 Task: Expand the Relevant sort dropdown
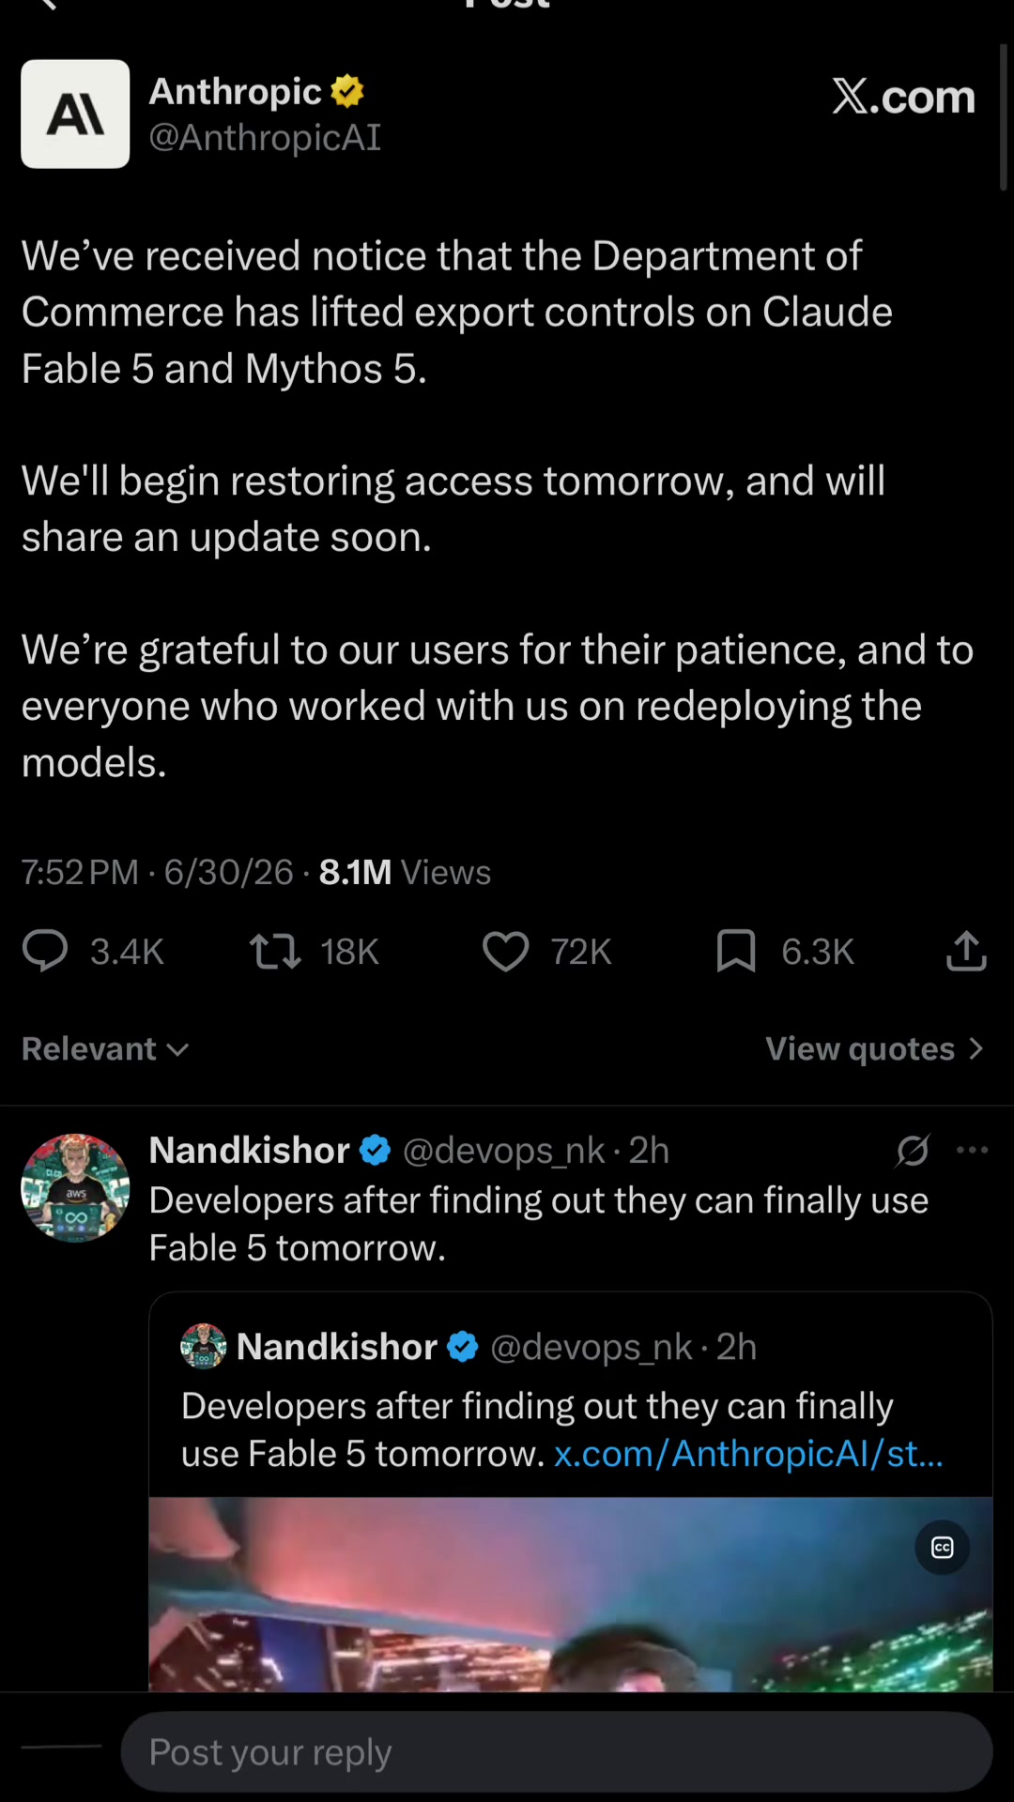click(105, 1048)
